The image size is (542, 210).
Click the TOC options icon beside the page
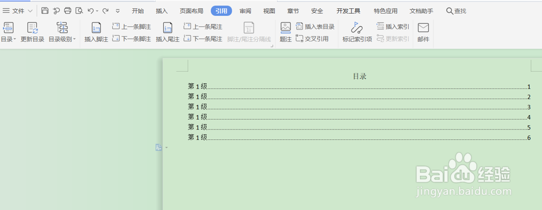[159, 147]
